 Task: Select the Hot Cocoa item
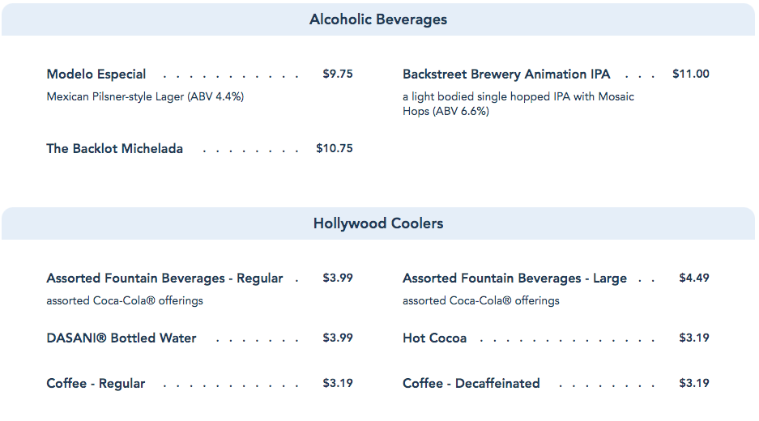434,338
